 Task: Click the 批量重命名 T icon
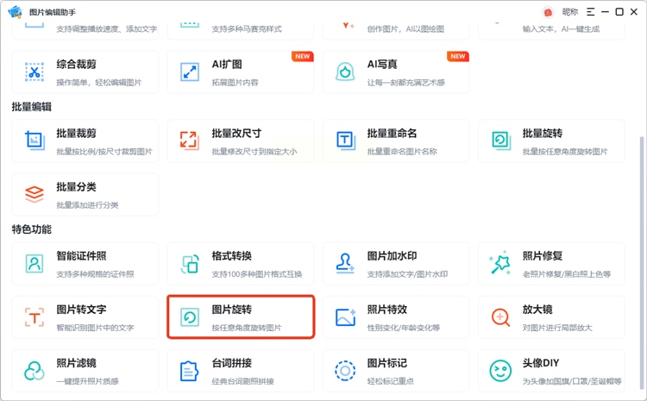[x=345, y=141]
